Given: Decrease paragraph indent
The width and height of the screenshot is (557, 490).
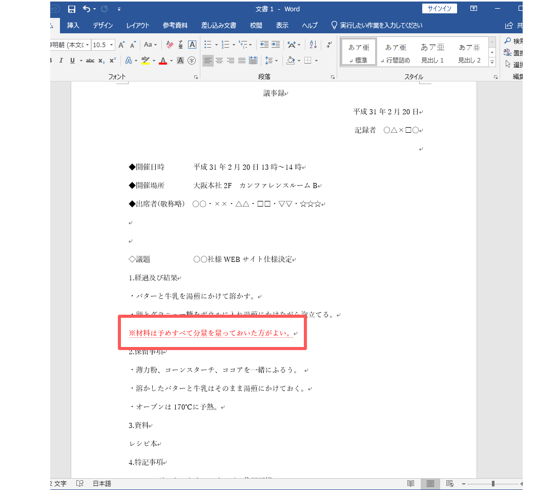Looking at the screenshot, I should [264, 45].
